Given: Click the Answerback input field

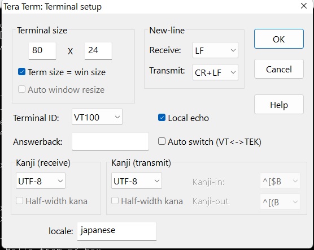Looking at the screenshot, I should [110, 141].
